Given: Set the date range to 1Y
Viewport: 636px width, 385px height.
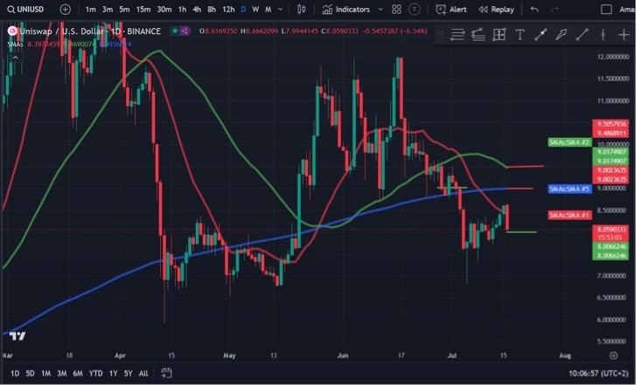Looking at the screenshot, I should tap(113, 374).
